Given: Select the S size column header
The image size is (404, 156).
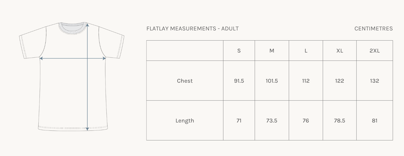Looking at the screenshot, I should 239,51.
